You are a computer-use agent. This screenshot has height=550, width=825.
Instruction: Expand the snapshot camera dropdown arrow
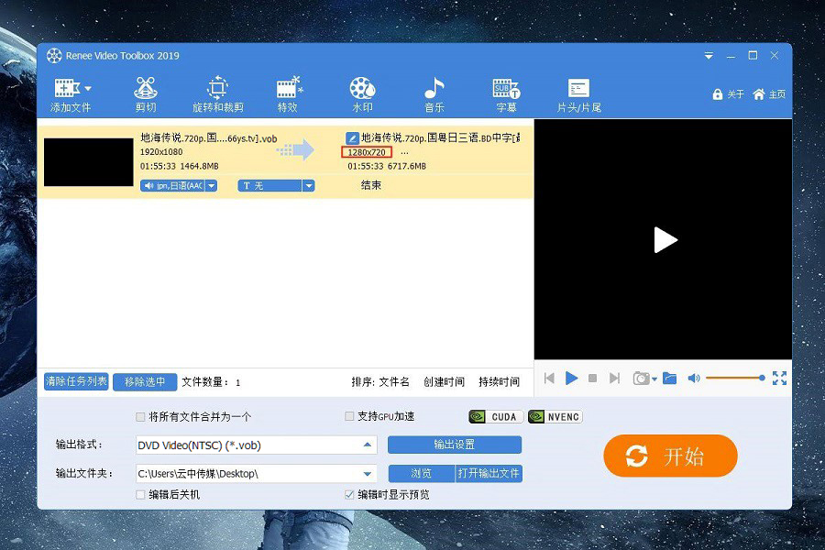tap(654, 379)
